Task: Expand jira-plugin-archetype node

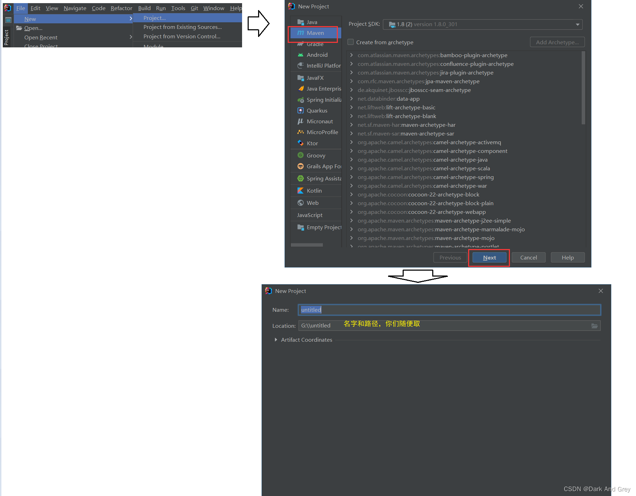Action: pos(351,73)
